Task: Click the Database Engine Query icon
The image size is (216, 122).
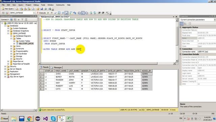Action: click(x=17, y=9)
